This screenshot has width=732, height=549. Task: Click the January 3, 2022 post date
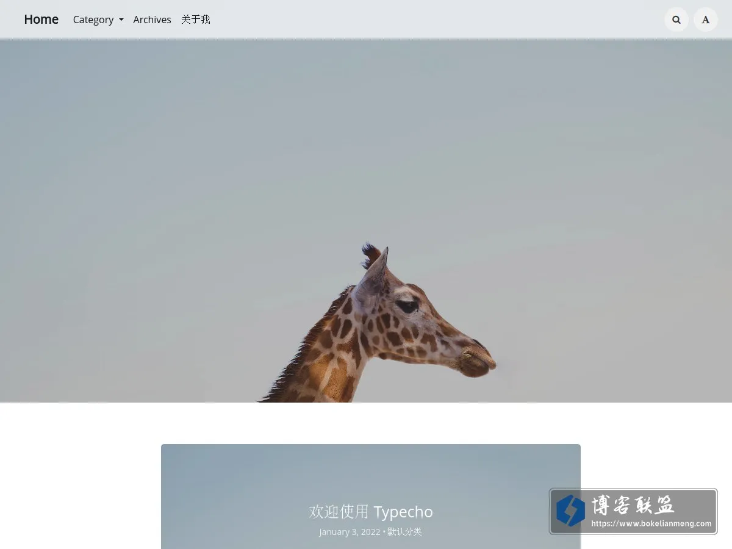[350, 532]
